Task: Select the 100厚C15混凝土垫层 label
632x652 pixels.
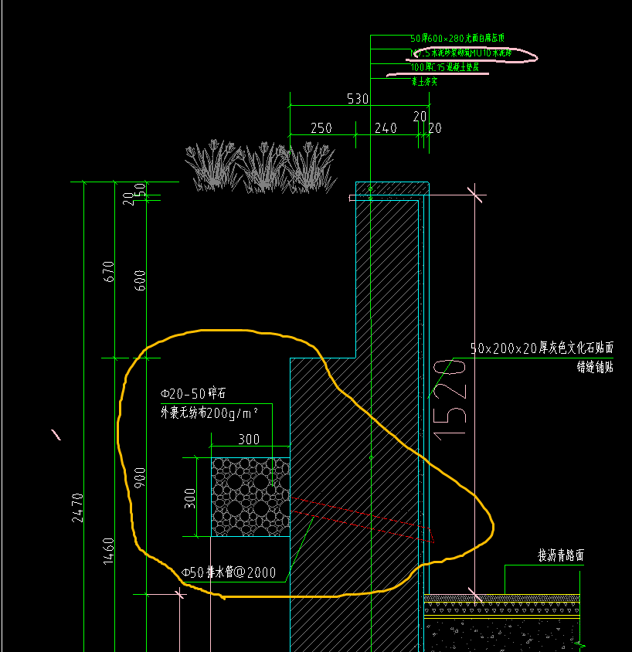Action: 444,67
